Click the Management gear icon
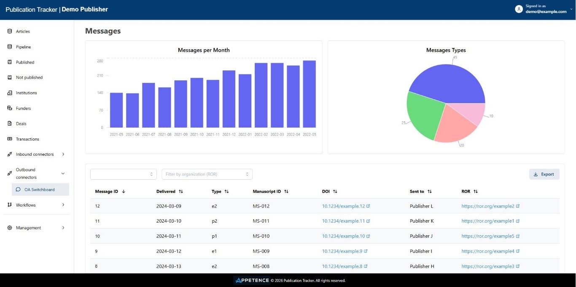The height and width of the screenshot is (287, 576). [10, 228]
